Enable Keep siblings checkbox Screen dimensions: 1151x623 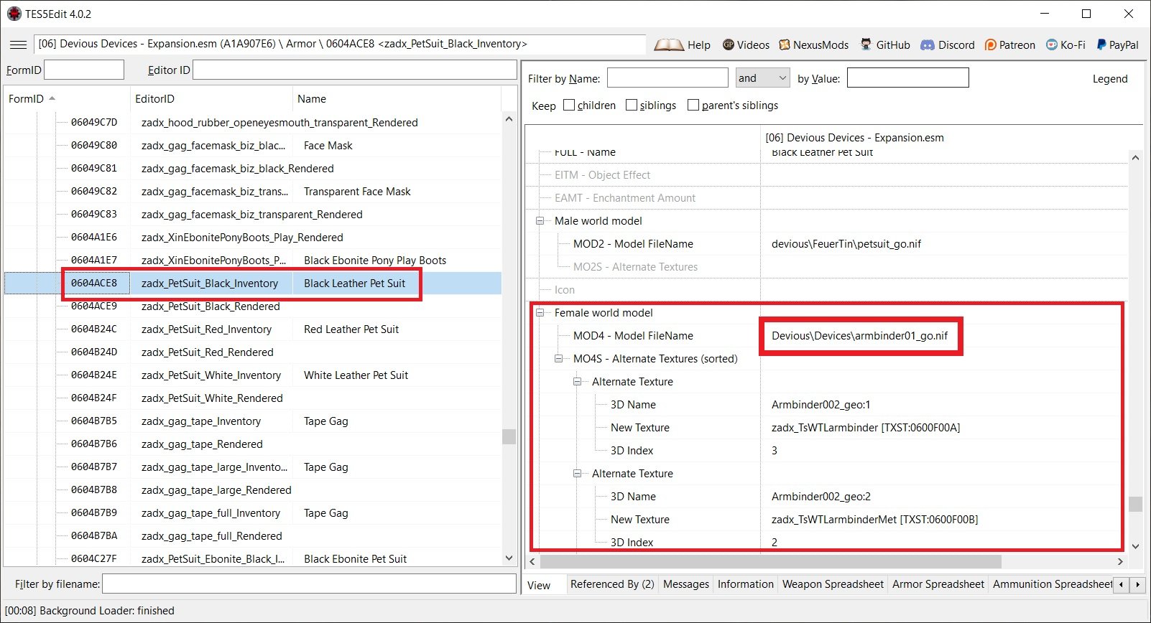coord(632,105)
